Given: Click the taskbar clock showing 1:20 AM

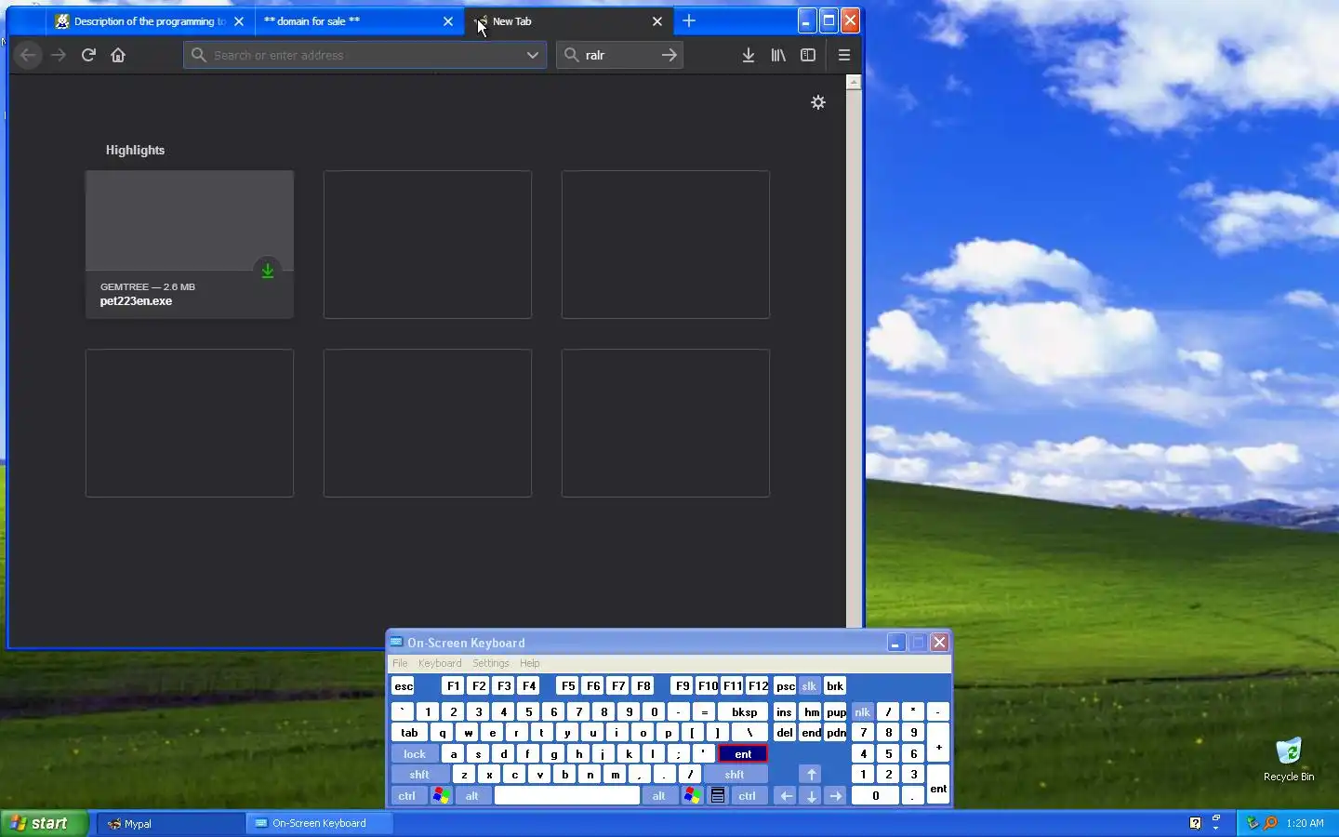Looking at the screenshot, I should (x=1306, y=823).
